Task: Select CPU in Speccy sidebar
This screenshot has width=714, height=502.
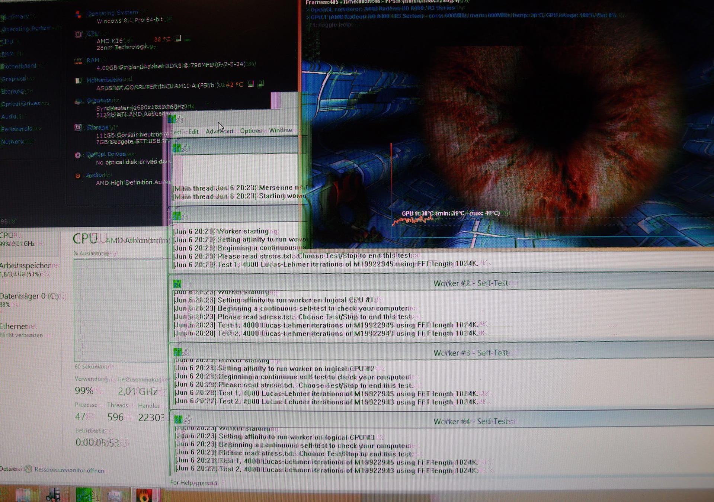Action: coord(8,41)
